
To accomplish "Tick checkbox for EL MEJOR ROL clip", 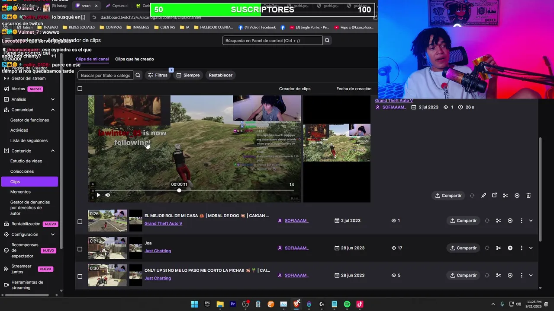I will 80,222.
